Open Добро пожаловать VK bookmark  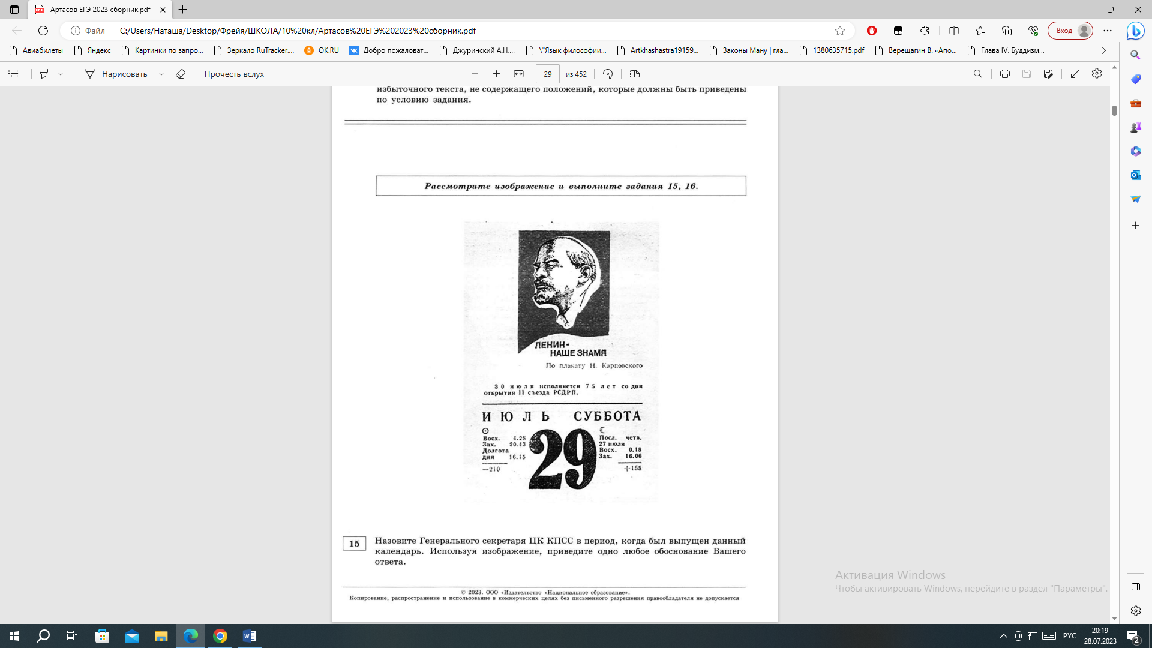tap(389, 50)
